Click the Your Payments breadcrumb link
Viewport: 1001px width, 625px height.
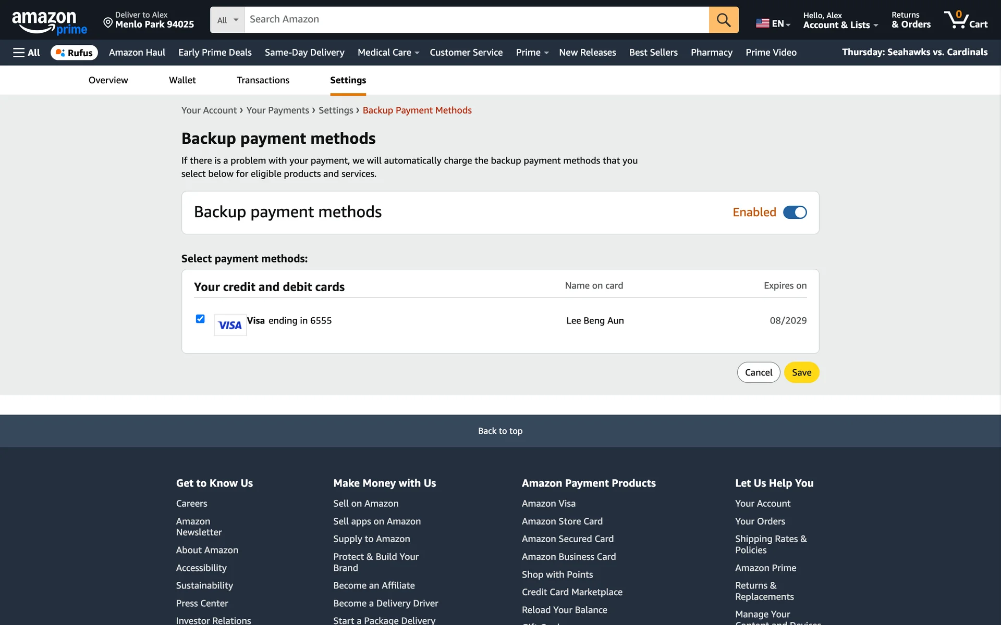(277, 110)
